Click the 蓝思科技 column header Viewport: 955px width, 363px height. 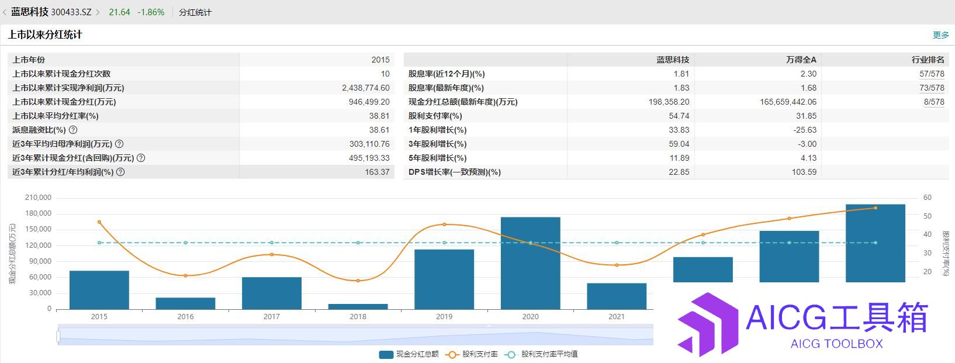pyautogui.click(x=673, y=60)
